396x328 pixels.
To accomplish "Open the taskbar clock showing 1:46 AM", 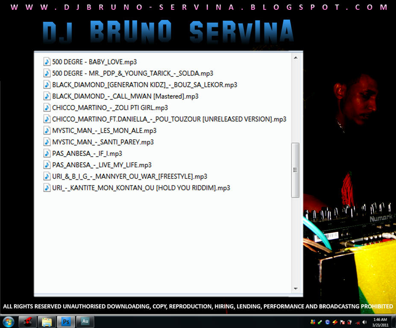I will [x=380, y=322].
